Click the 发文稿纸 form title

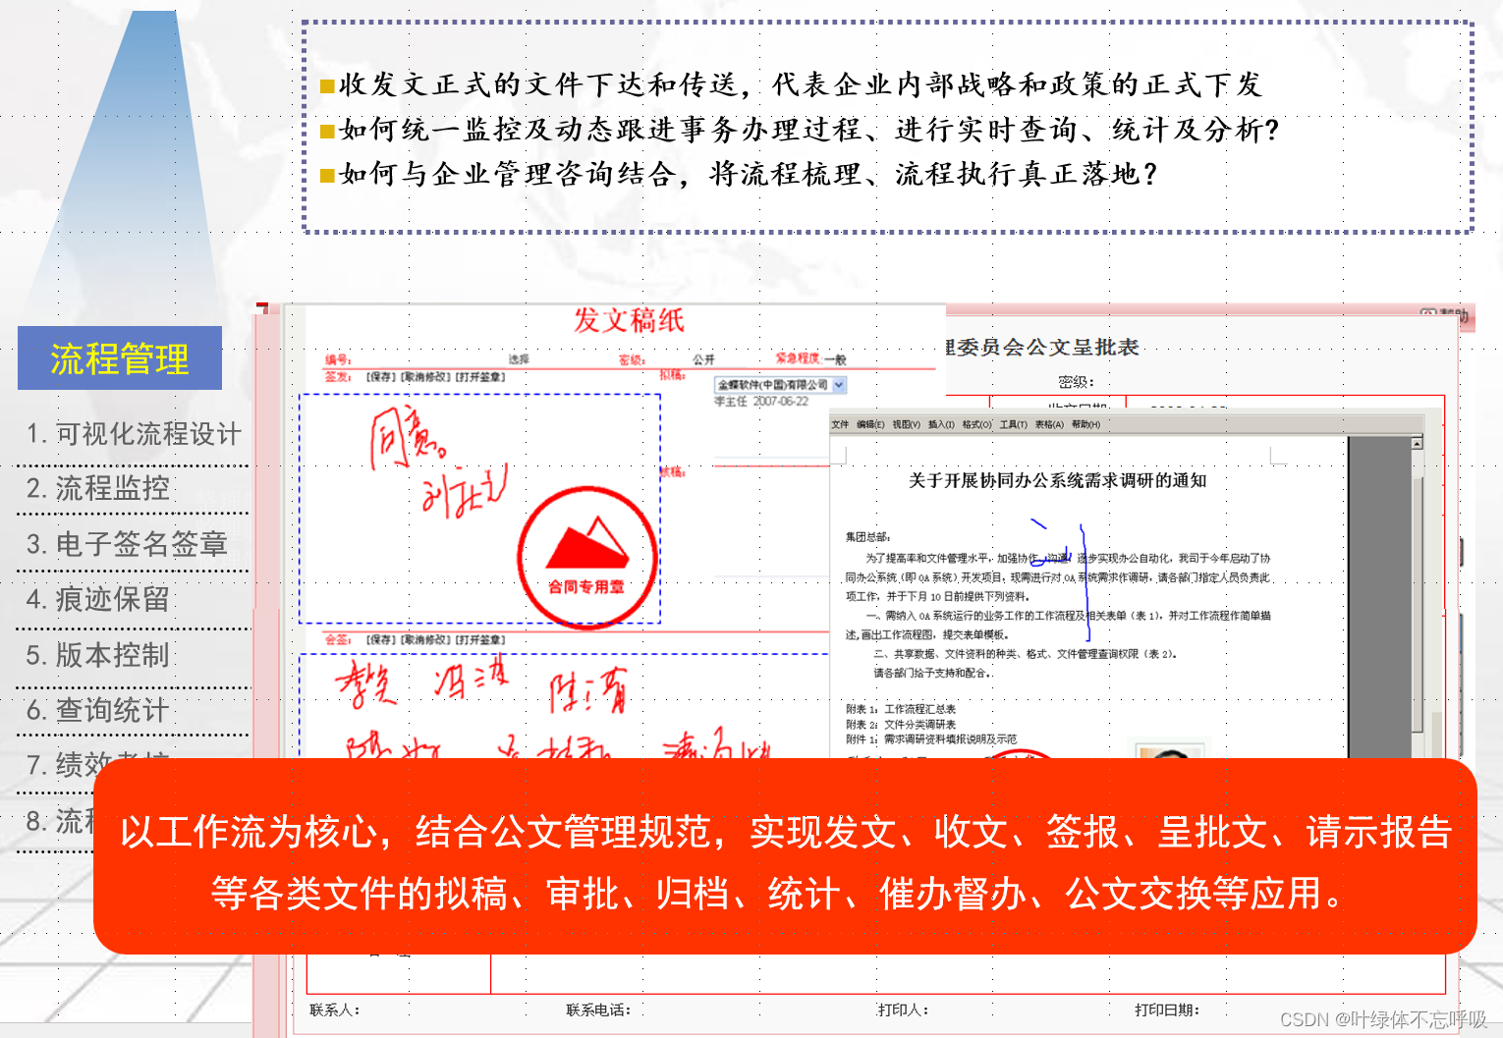(630, 320)
